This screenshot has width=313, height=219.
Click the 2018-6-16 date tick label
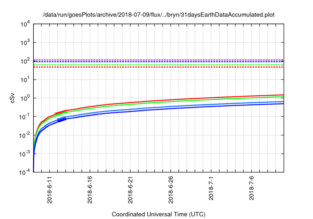(90, 190)
